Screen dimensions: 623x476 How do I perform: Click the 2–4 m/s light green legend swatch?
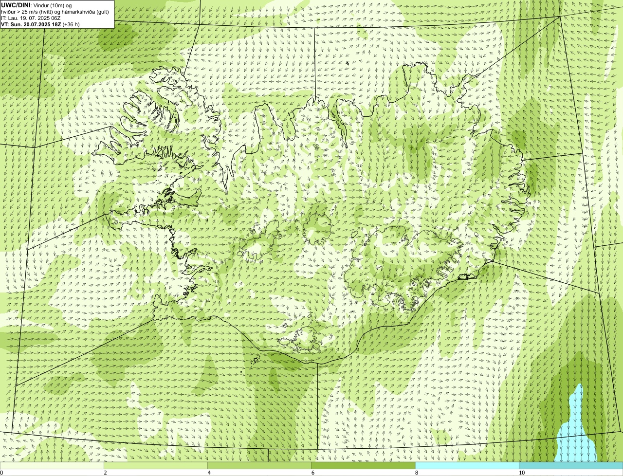[156, 466]
